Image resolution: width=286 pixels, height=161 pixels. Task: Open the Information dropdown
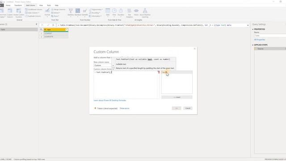95,16
